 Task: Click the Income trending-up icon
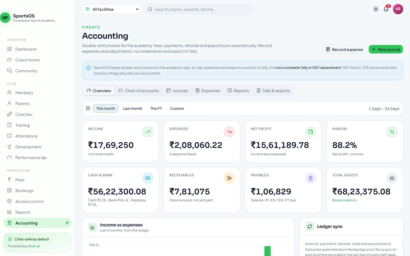tap(148, 132)
